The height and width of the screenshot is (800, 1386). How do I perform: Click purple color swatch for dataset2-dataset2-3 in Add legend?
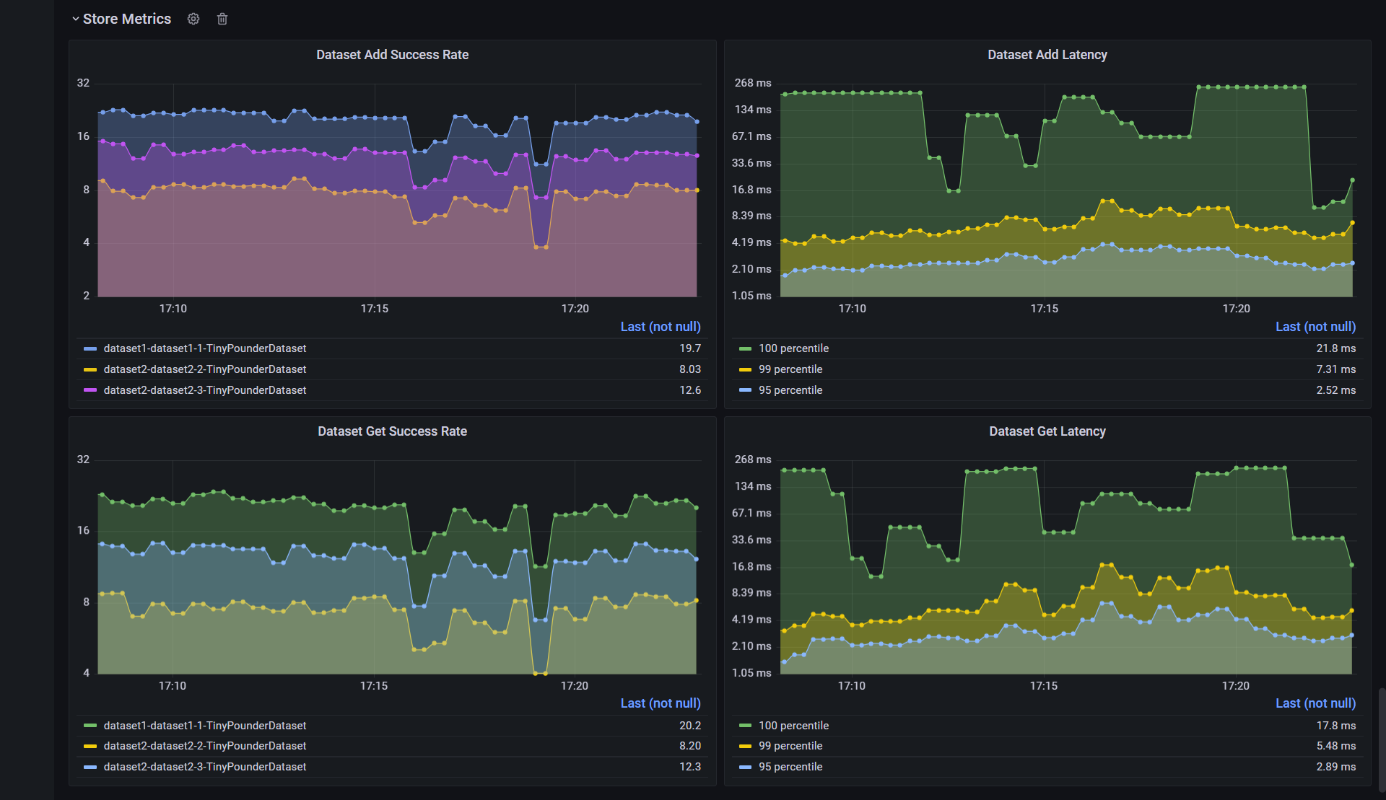90,390
